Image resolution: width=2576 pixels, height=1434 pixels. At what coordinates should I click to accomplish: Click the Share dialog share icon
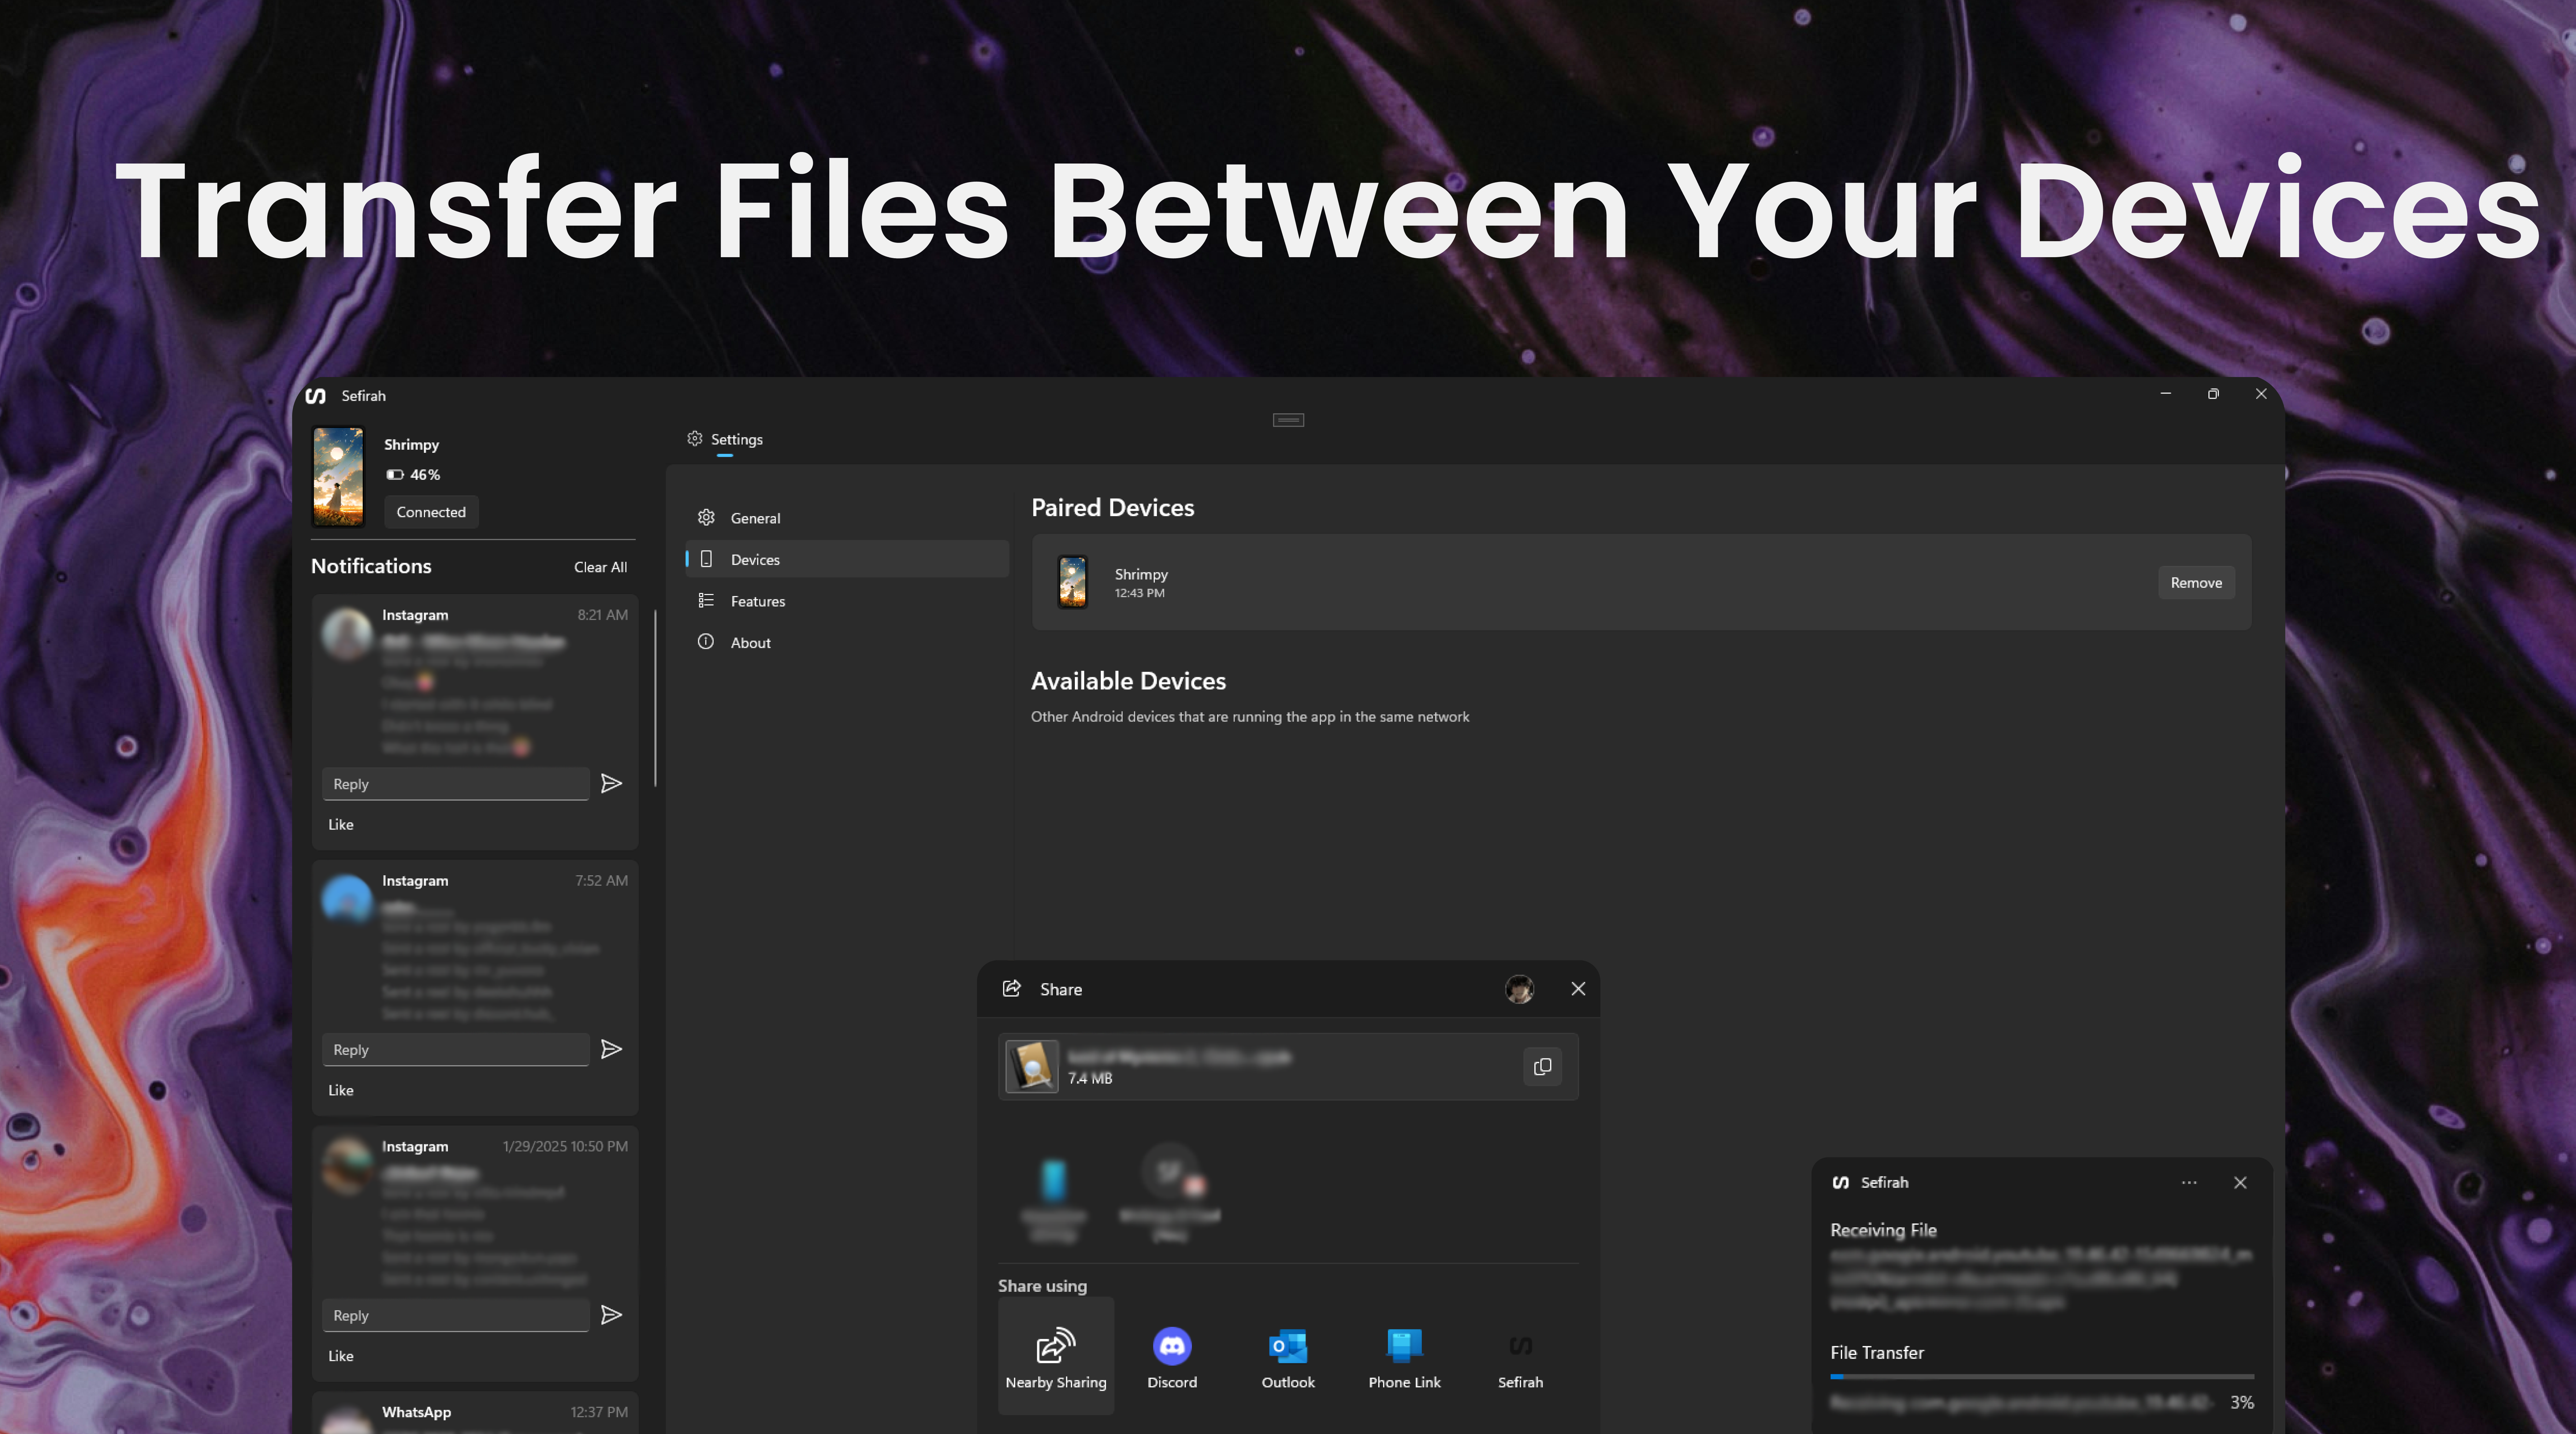point(1012,988)
